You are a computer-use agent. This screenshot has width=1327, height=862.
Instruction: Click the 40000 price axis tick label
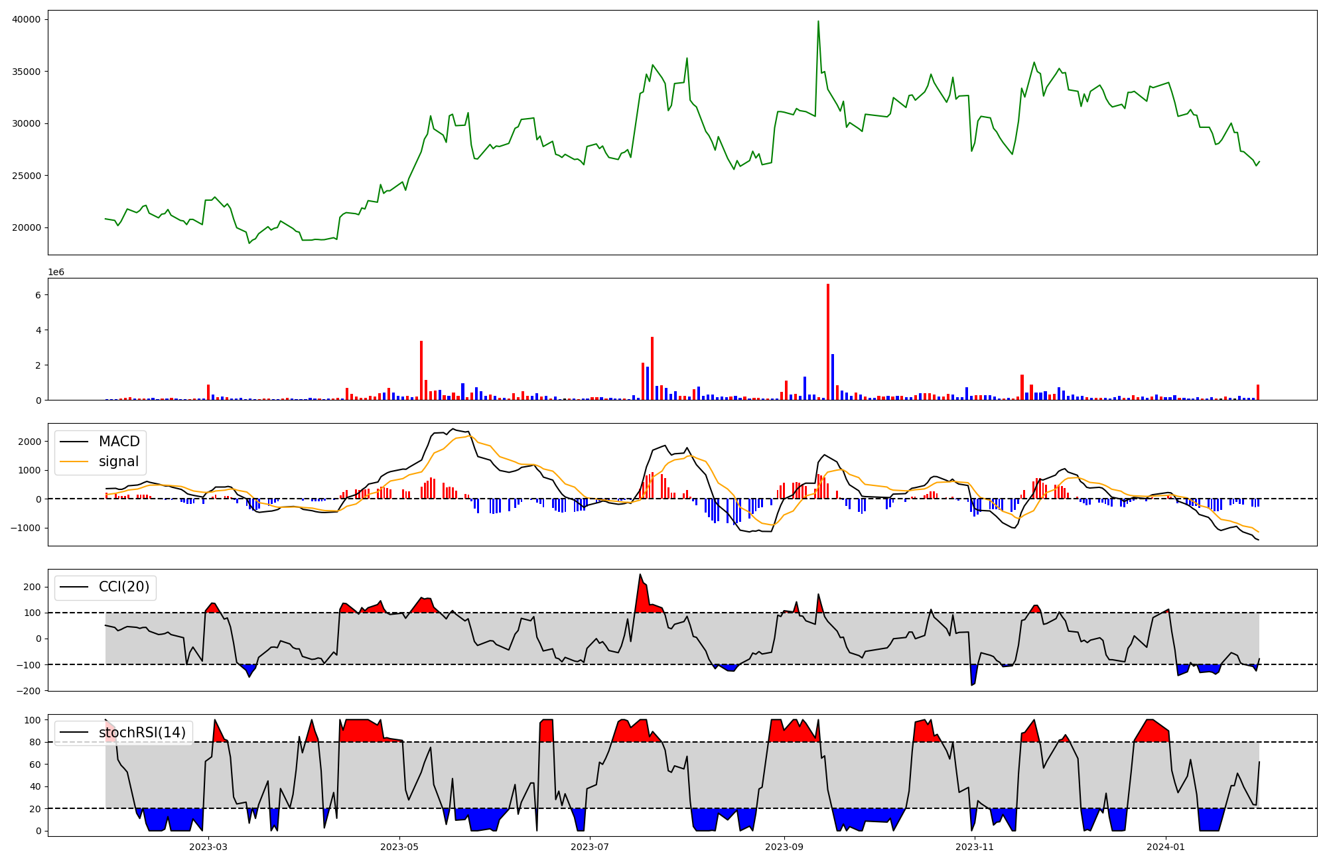tap(27, 19)
